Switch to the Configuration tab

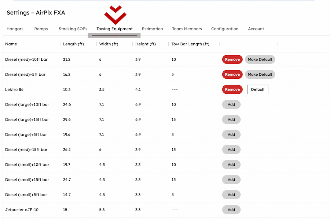[x=225, y=29]
